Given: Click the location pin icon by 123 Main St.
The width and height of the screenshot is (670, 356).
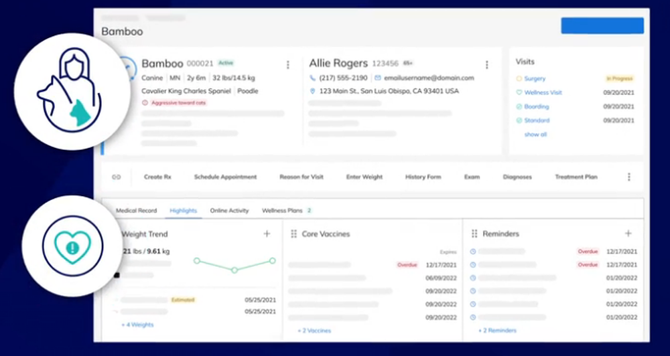Looking at the screenshot, I should tap(312, 91).
